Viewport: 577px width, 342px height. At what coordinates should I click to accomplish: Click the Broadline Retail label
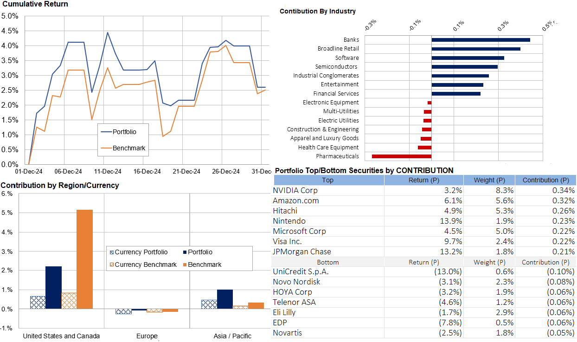click(x=338, y=49)
